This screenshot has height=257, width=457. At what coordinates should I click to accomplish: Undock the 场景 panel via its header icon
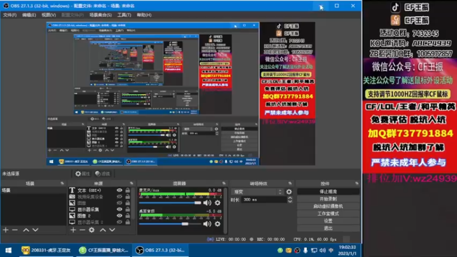62,183
